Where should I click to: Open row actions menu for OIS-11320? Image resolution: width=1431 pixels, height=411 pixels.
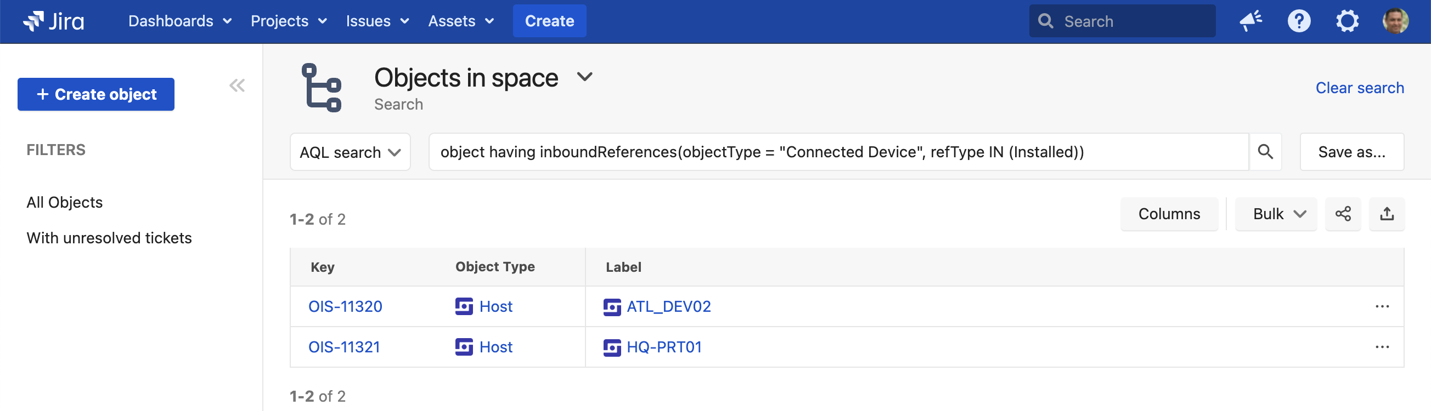click(1382, 307)
